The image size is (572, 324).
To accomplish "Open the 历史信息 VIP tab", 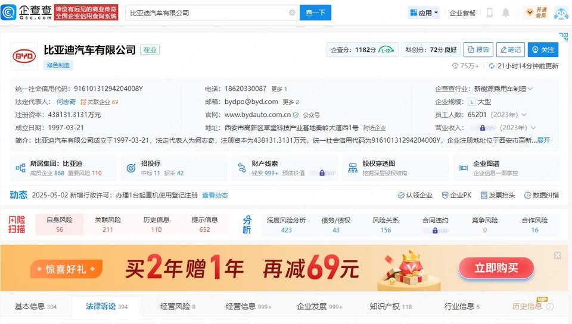I will pyautogui.click(x=527, y=307).
